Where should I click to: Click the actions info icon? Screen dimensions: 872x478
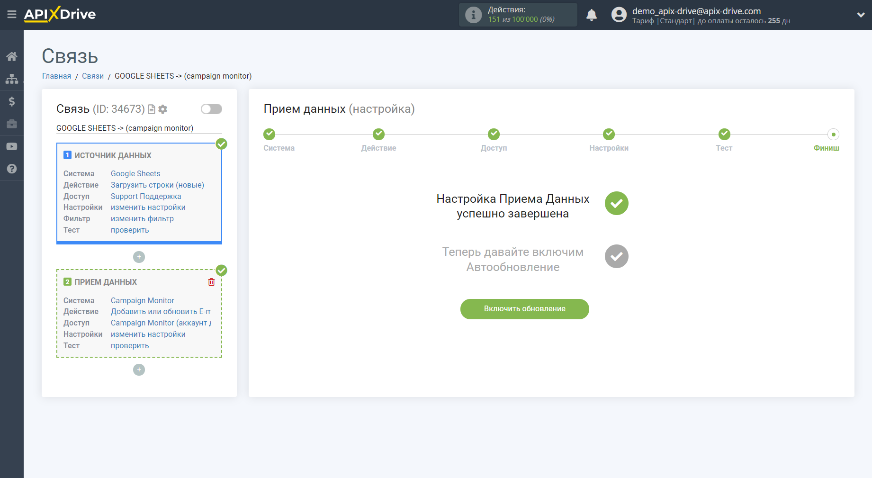pos(473,15)
